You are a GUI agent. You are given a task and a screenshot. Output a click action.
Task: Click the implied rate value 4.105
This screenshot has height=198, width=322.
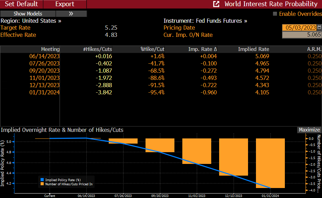tap(262, 92)
